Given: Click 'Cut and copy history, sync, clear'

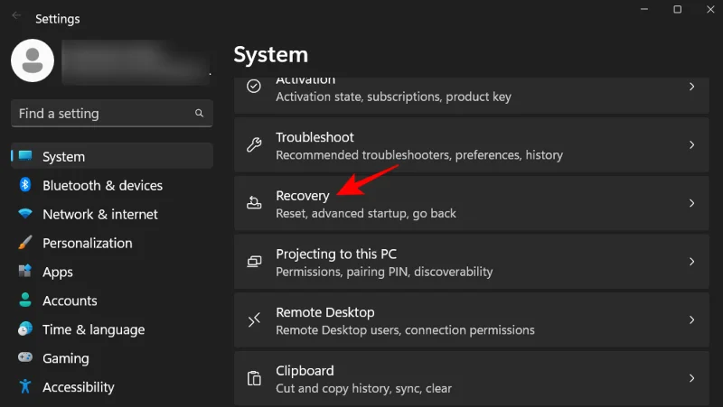Looking at the screenshot, I should [x=363, y=388].
